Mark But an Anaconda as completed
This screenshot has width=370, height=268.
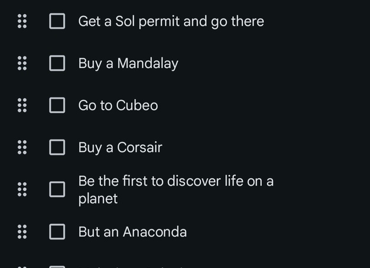click(x=57, y=232)
